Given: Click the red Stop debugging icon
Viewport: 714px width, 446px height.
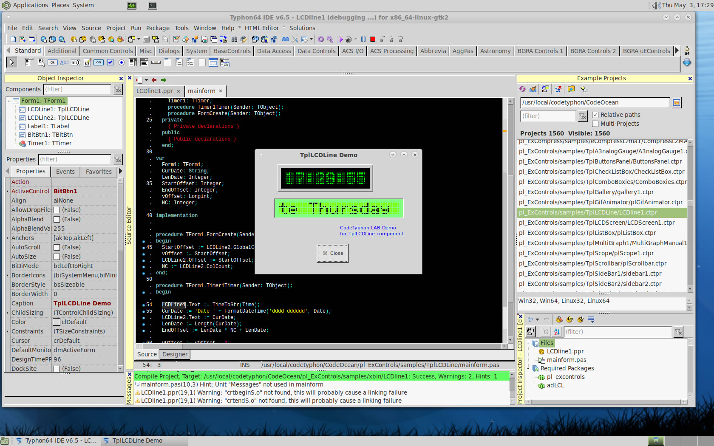Looking at the screenshot, I should [x=373, y=39].
